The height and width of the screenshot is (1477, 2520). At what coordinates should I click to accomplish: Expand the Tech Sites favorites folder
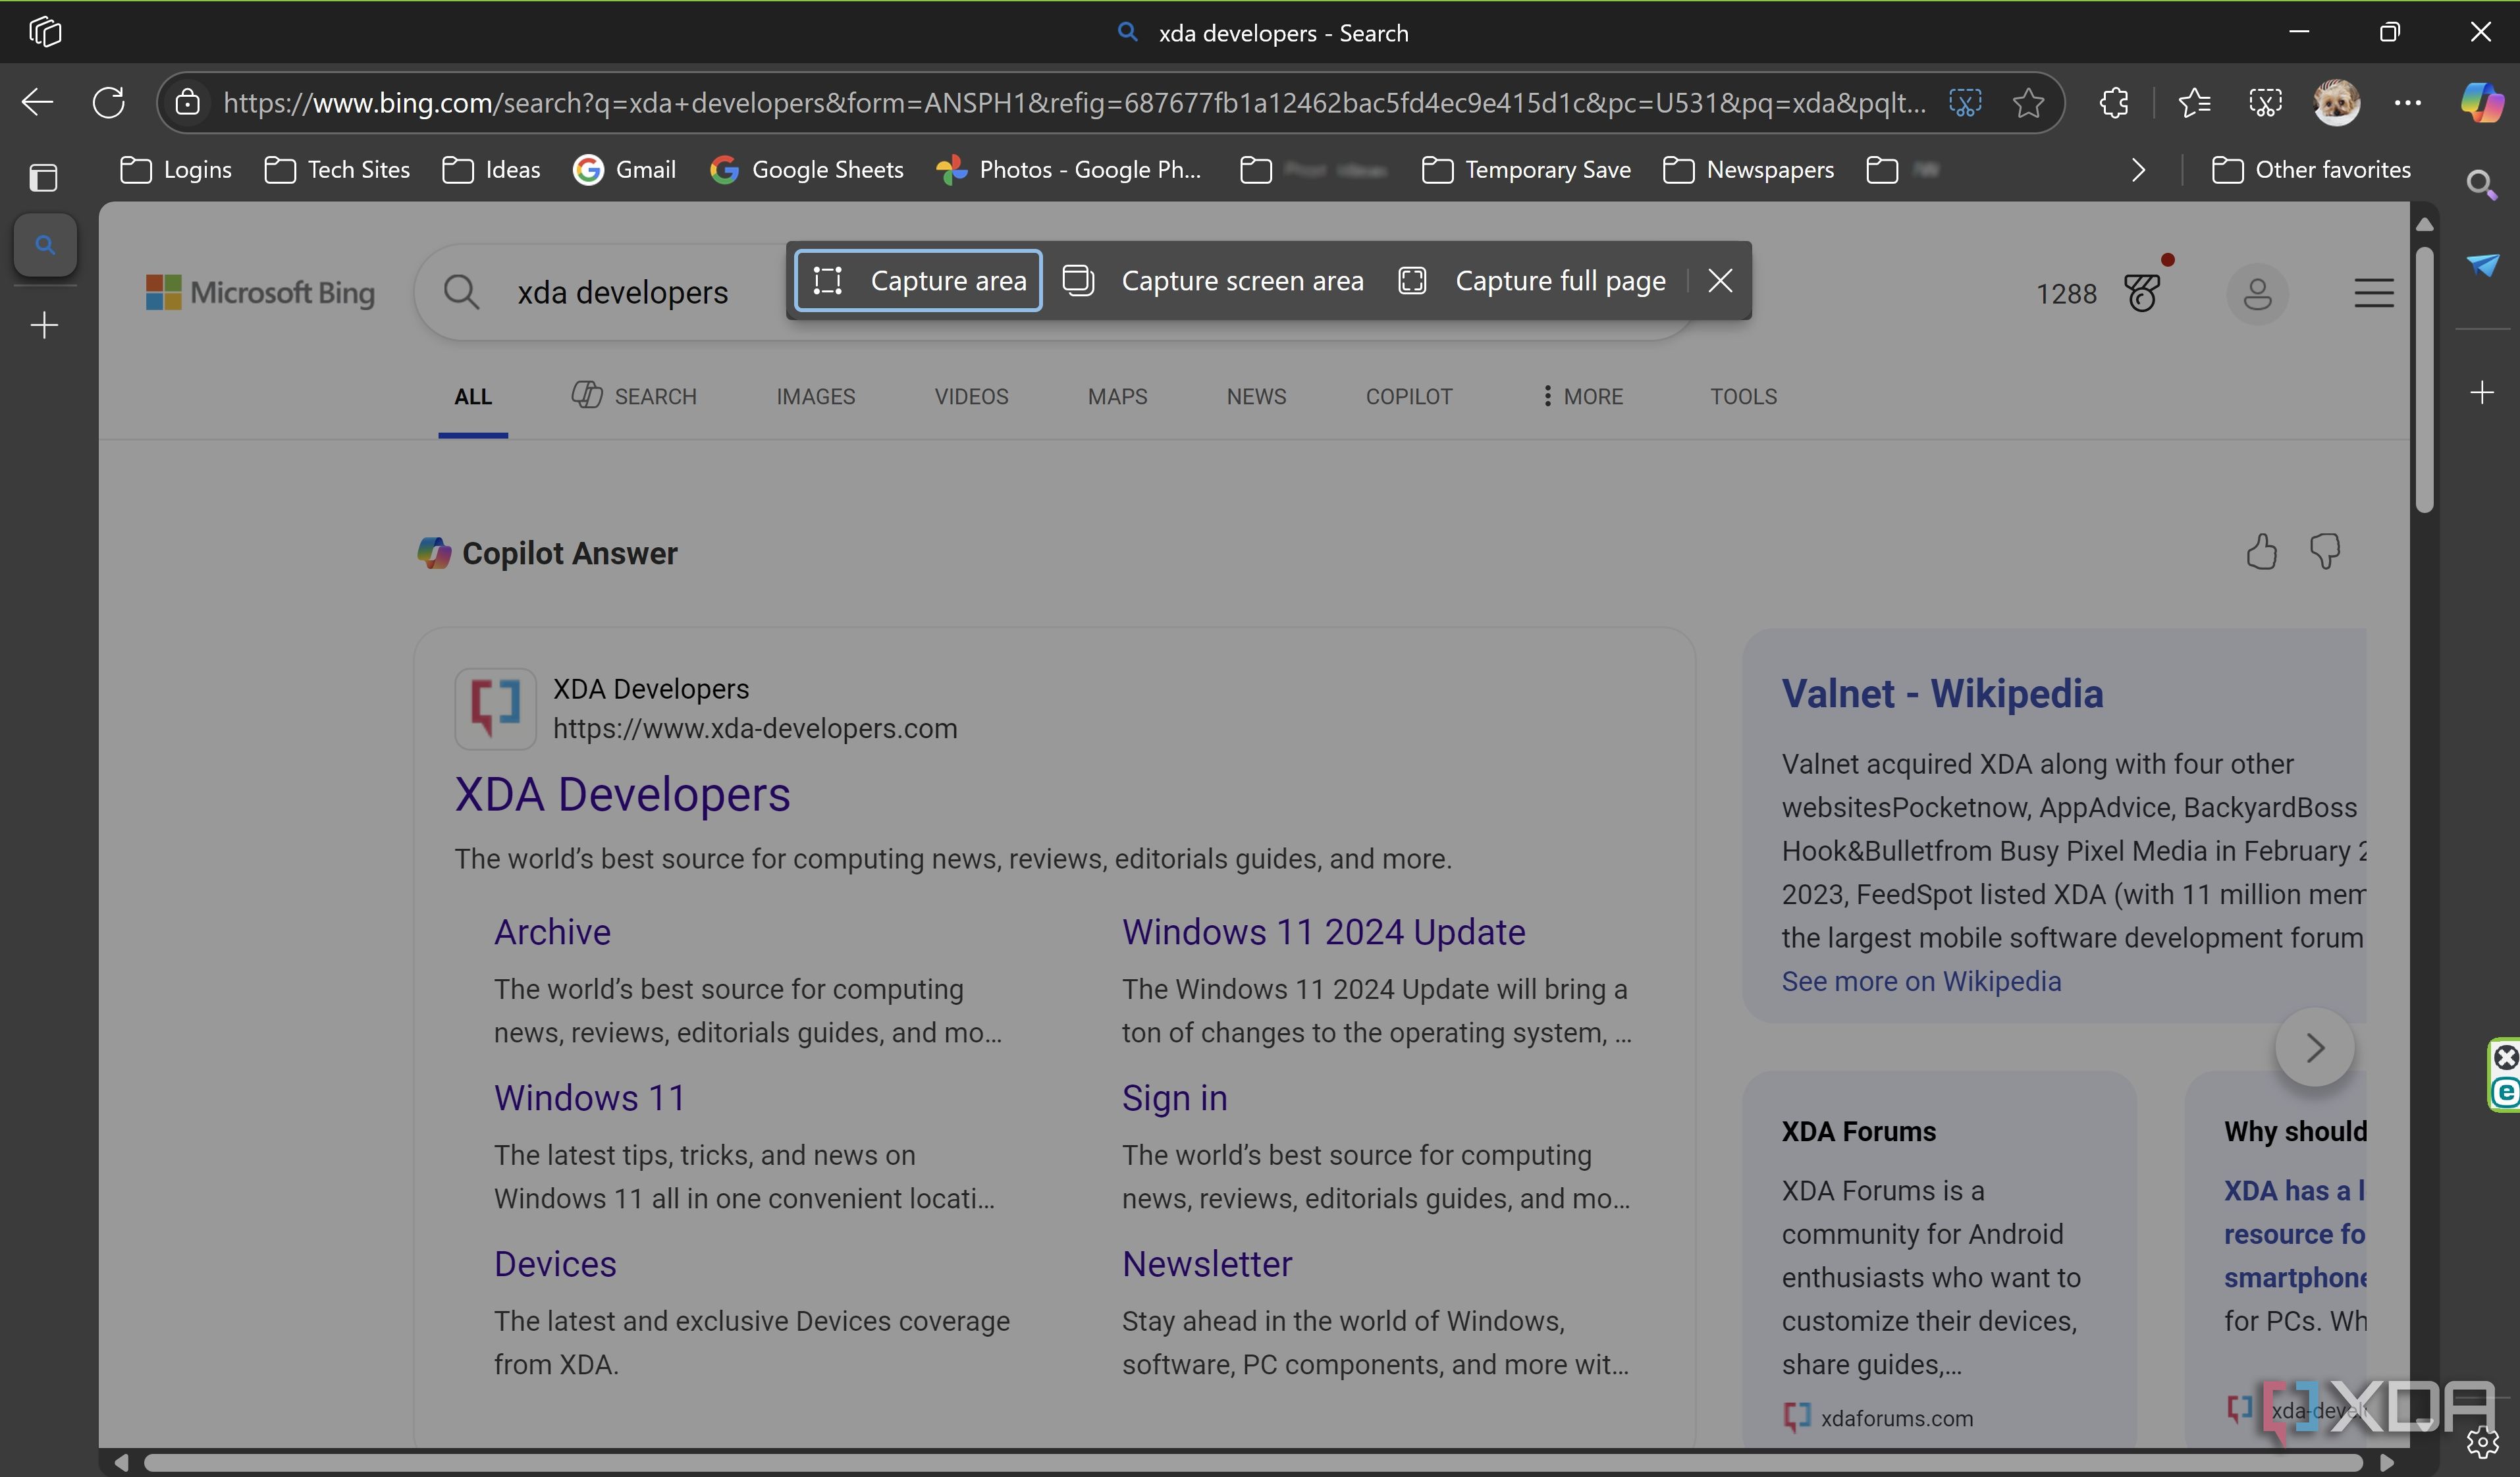click(337, 170)
